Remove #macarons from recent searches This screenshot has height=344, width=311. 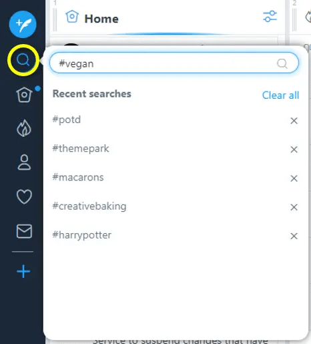tap(294, 178)
